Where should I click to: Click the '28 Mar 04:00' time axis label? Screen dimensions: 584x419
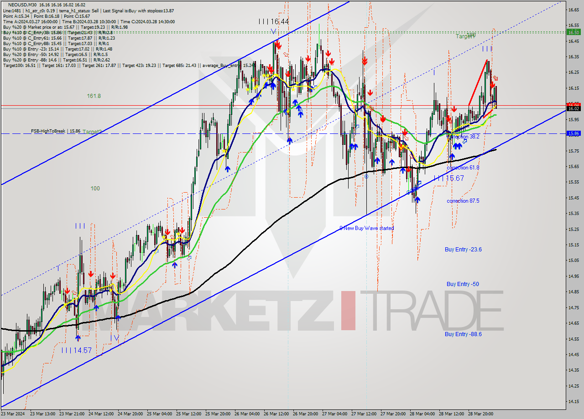422,414
